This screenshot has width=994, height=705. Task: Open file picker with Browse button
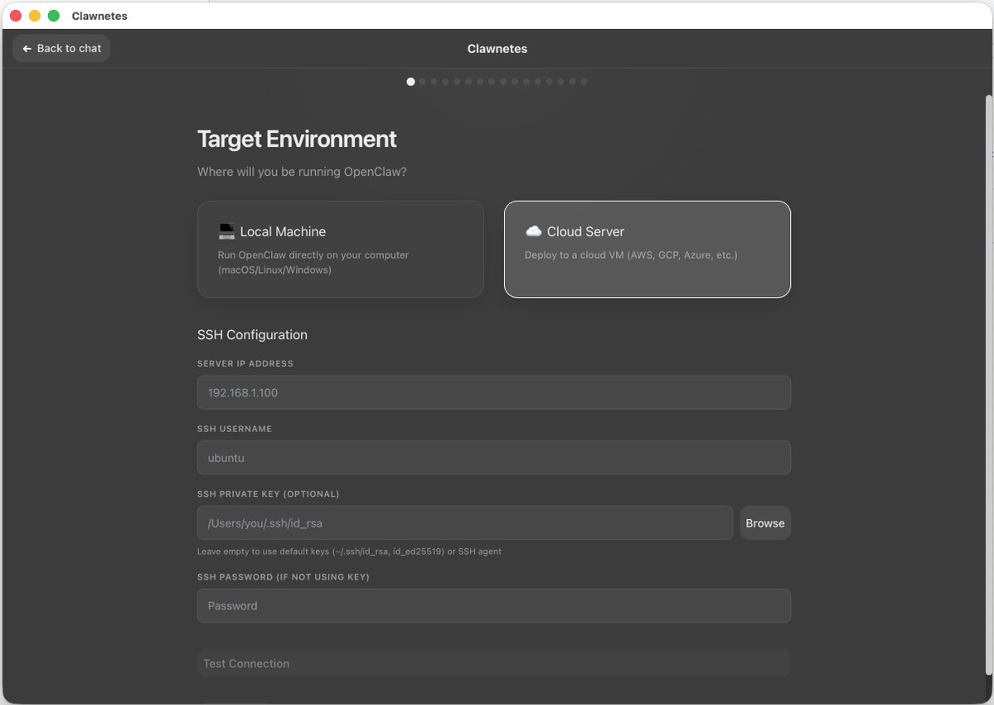click(x=765, y=523)
